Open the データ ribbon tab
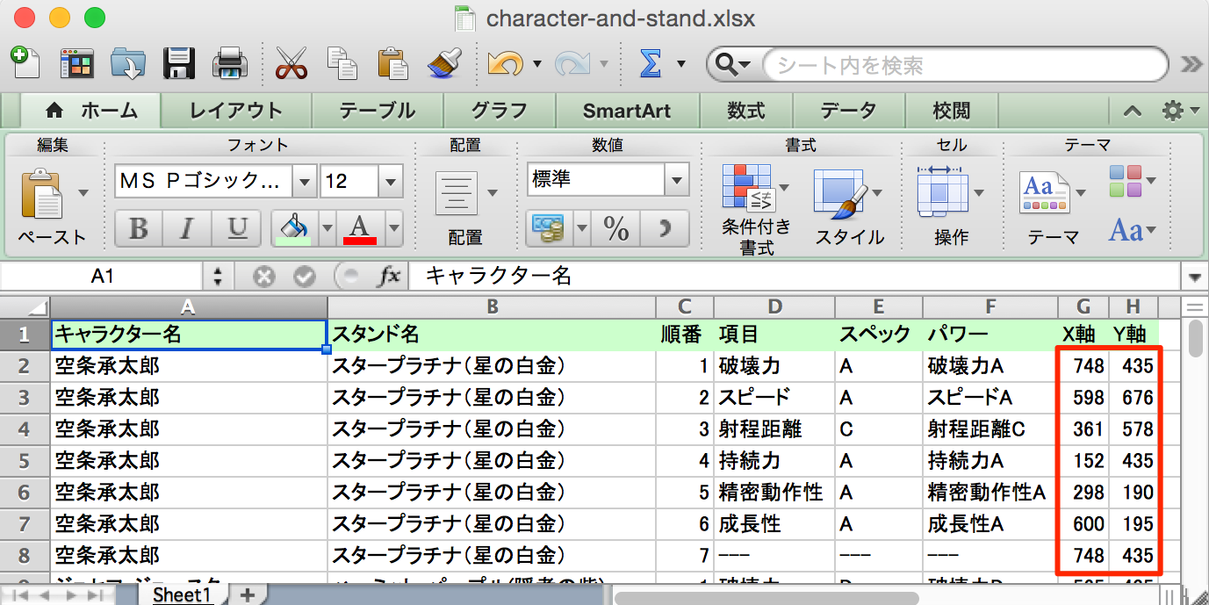 click(848, 111)
